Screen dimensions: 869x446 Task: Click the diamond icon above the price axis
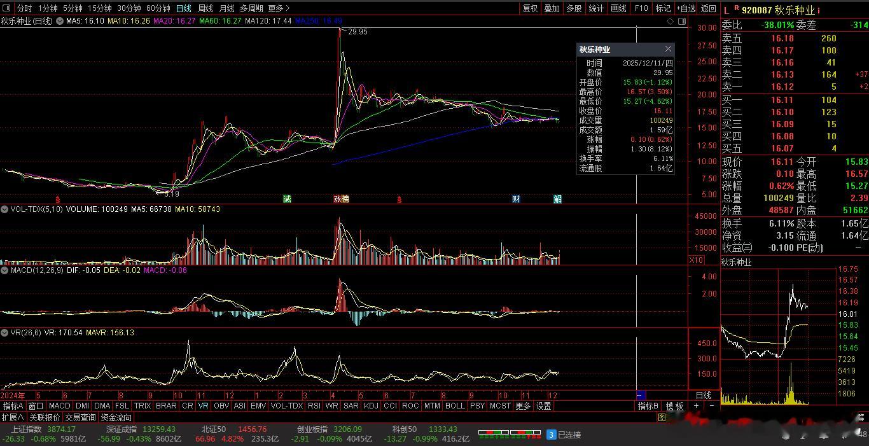pos(671,21)
